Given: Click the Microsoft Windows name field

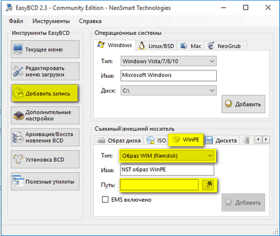Looking at the screenshot, I should [x=168, y=75].
